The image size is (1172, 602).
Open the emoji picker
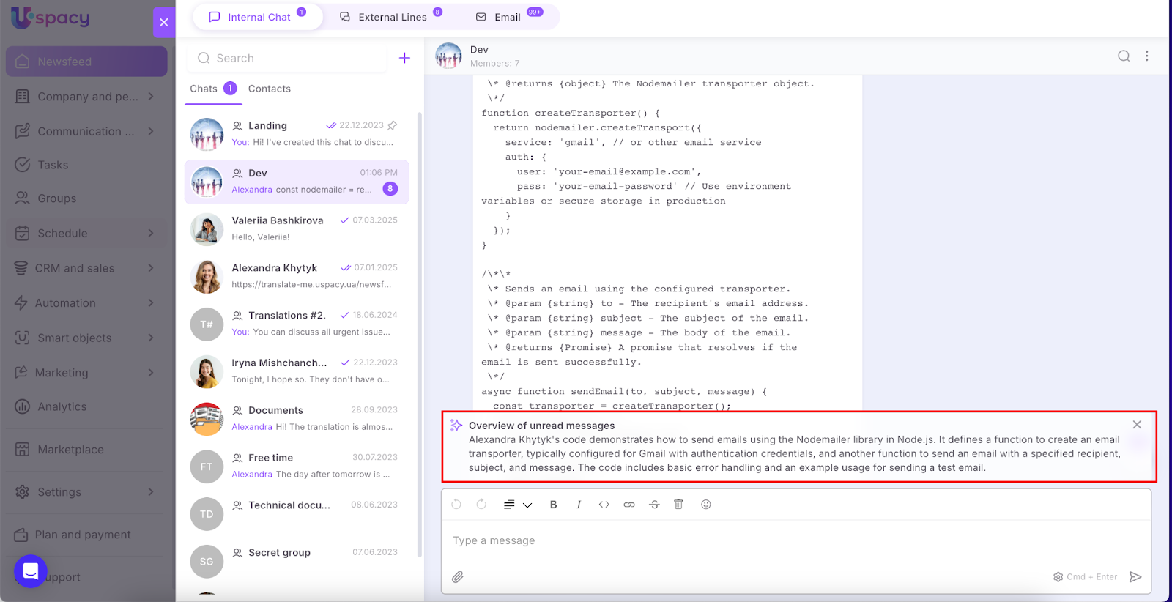click(x=706, y=505)
